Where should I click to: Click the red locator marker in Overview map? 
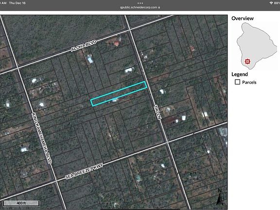247,61
